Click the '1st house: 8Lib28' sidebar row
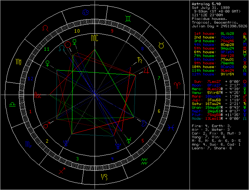This screenshot has width=249, height=190. (x=214, y=34)
